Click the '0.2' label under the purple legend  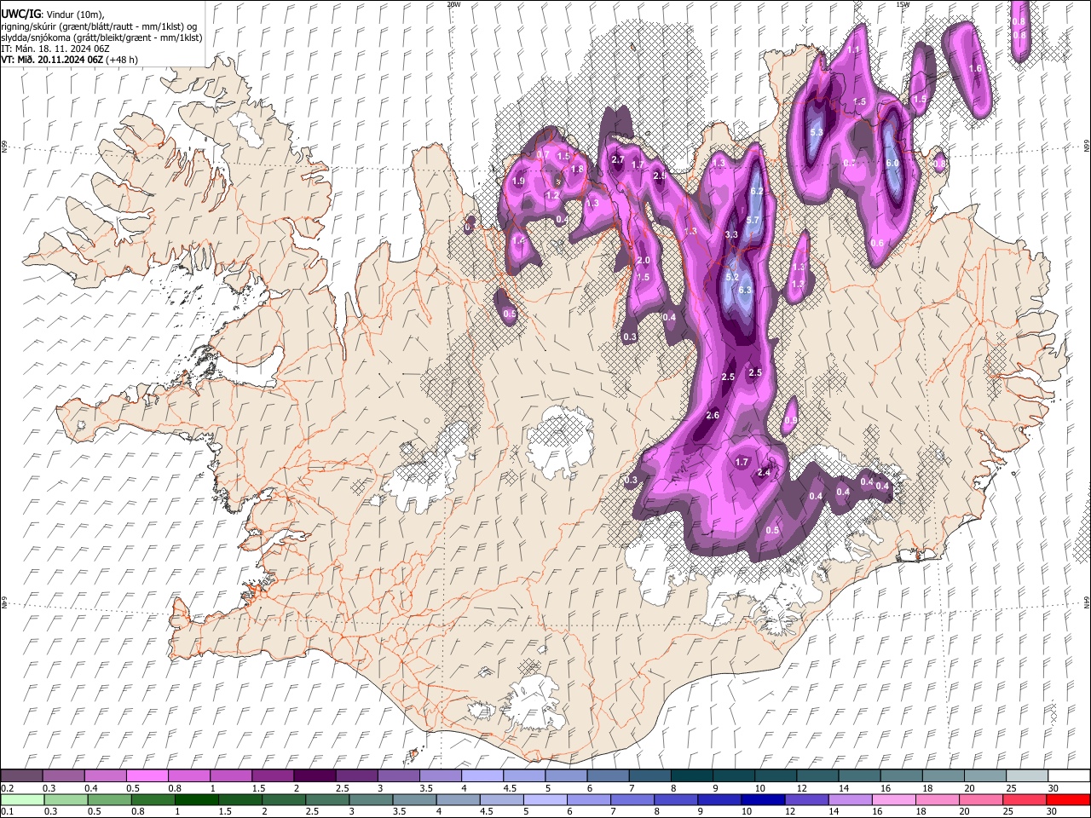point(7,788)
